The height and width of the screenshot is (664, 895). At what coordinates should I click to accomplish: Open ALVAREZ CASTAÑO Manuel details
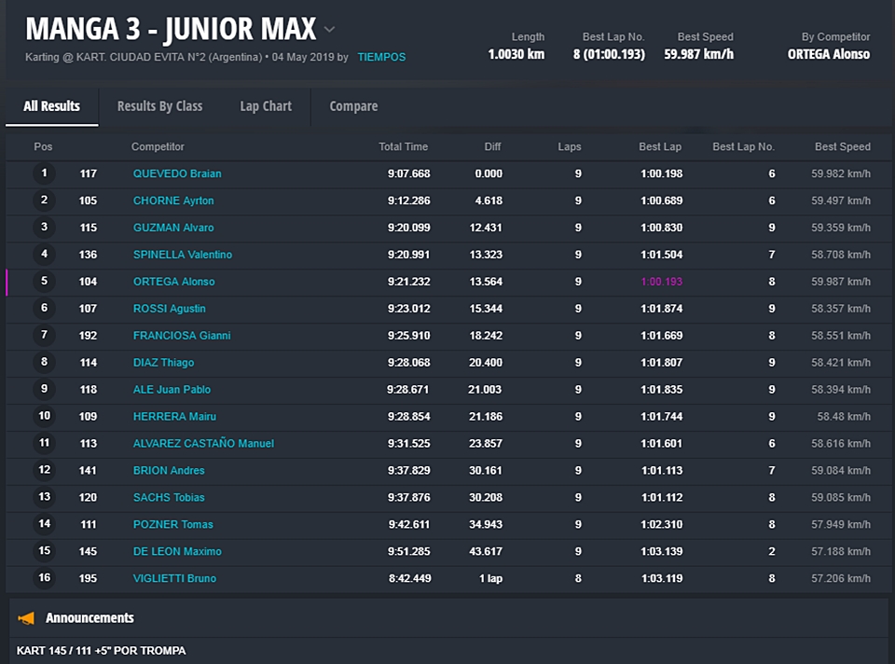(203, 444)
